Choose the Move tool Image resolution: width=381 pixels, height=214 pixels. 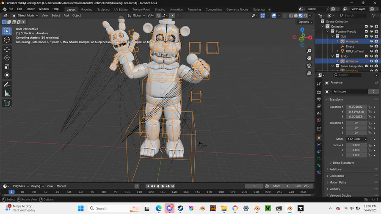pyautogui.click(x=7, y=49)
